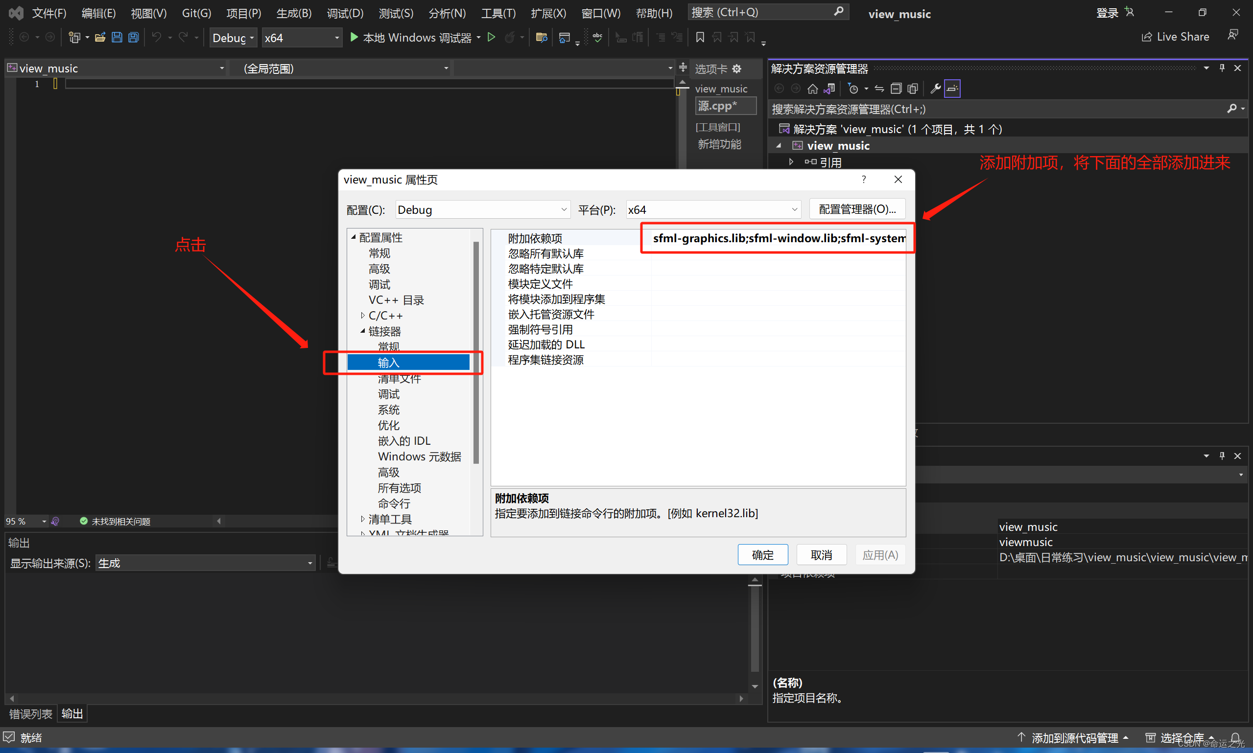This screenshot has width=1253, height=753.
Task: Start without debugging using the outlined play icon
Action: coord(491,37)
